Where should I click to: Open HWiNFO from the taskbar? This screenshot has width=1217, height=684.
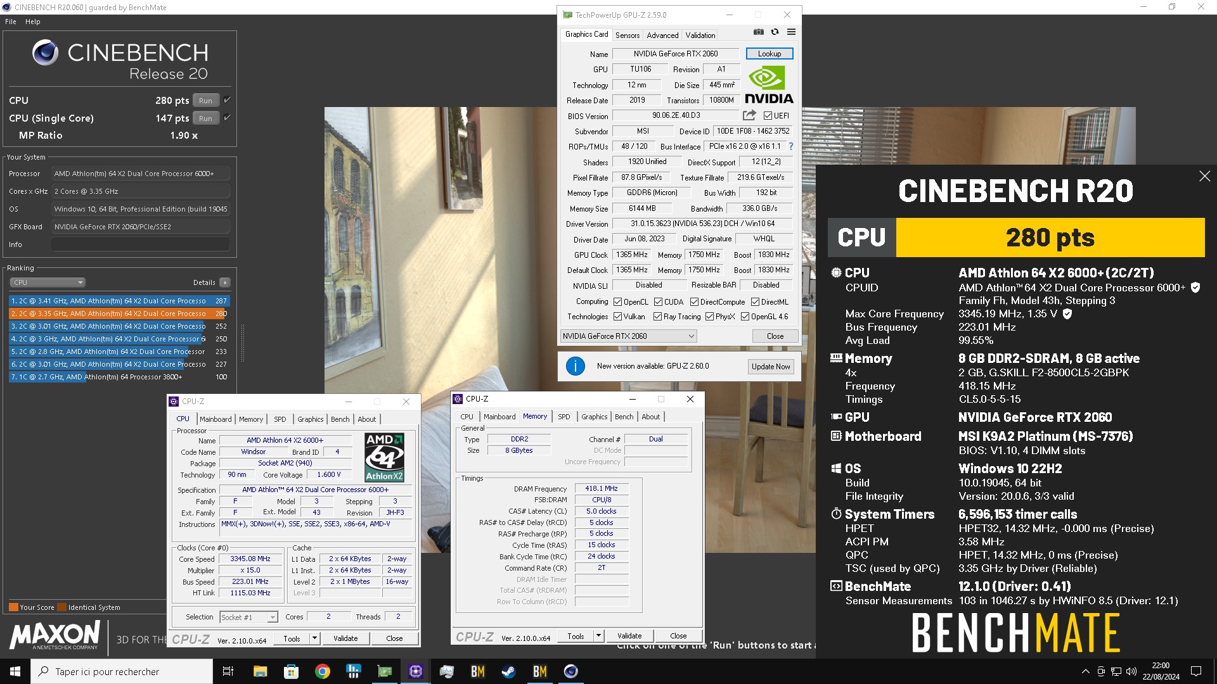coord(353,671)
